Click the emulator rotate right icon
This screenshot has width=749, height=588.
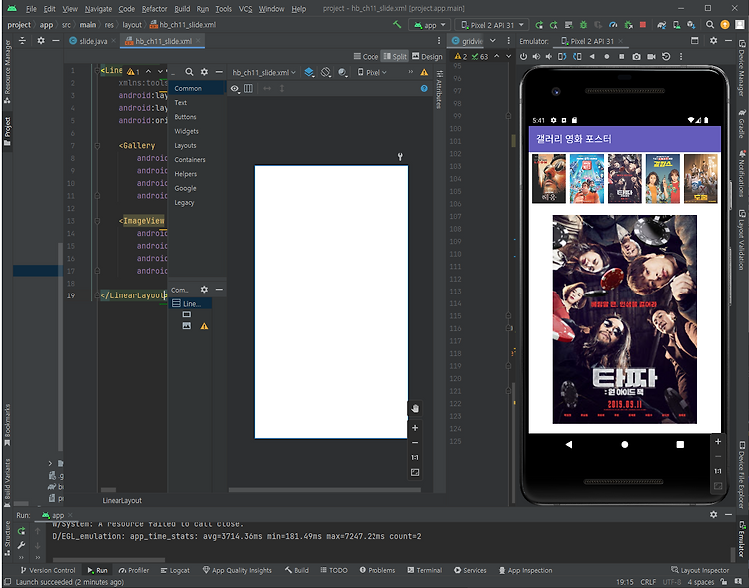pos(577,56)
